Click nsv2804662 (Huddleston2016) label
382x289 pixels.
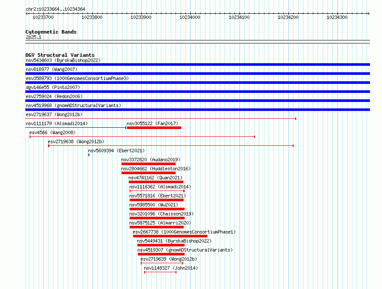click(x=156, y=169)
